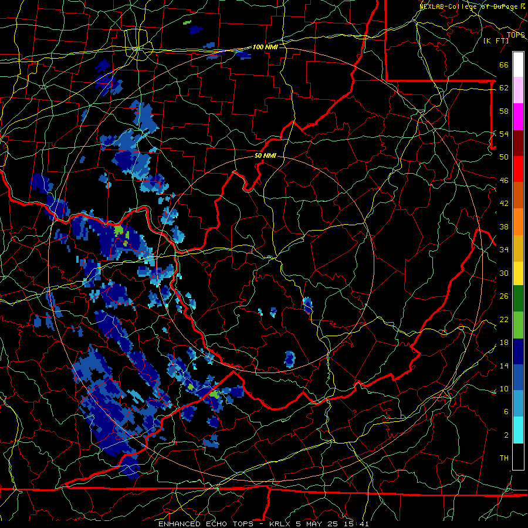
Task: Click the '66' legend value
Action: point(504,65)
